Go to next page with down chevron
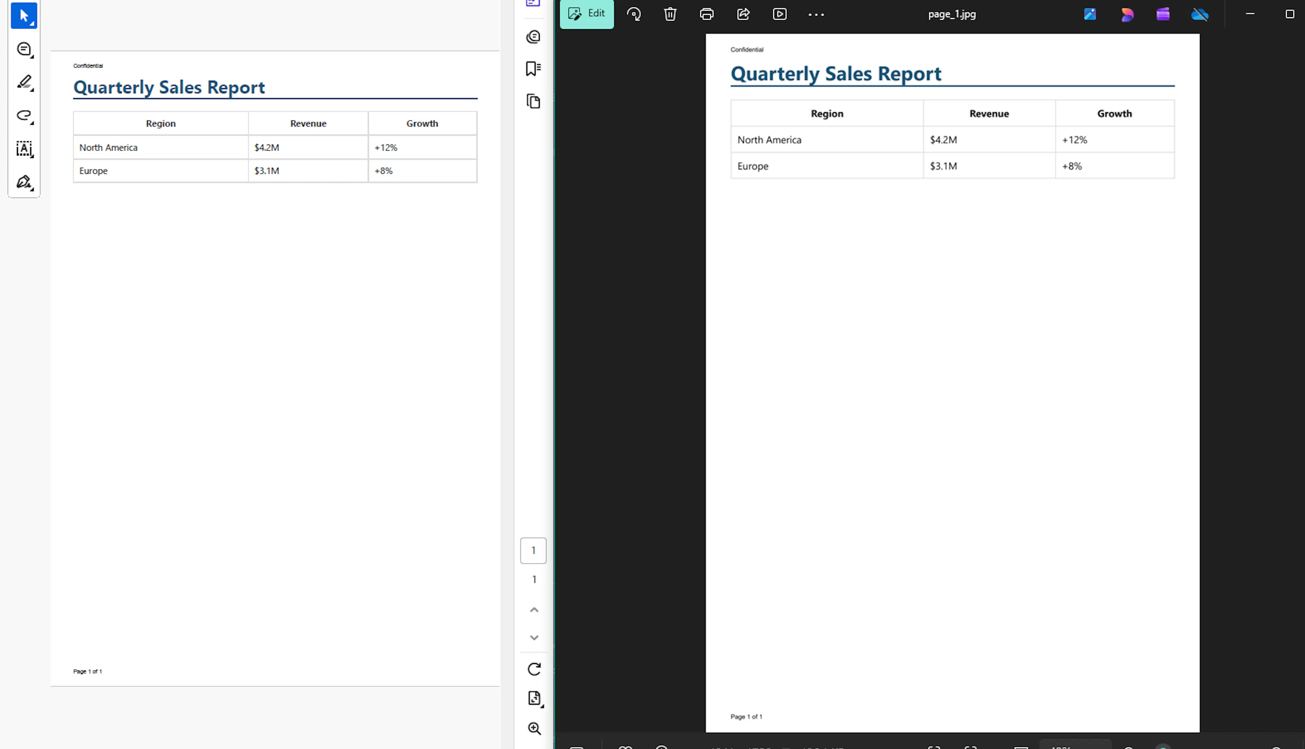This screenshot has height=749, width=1305. tap(534, 638)
